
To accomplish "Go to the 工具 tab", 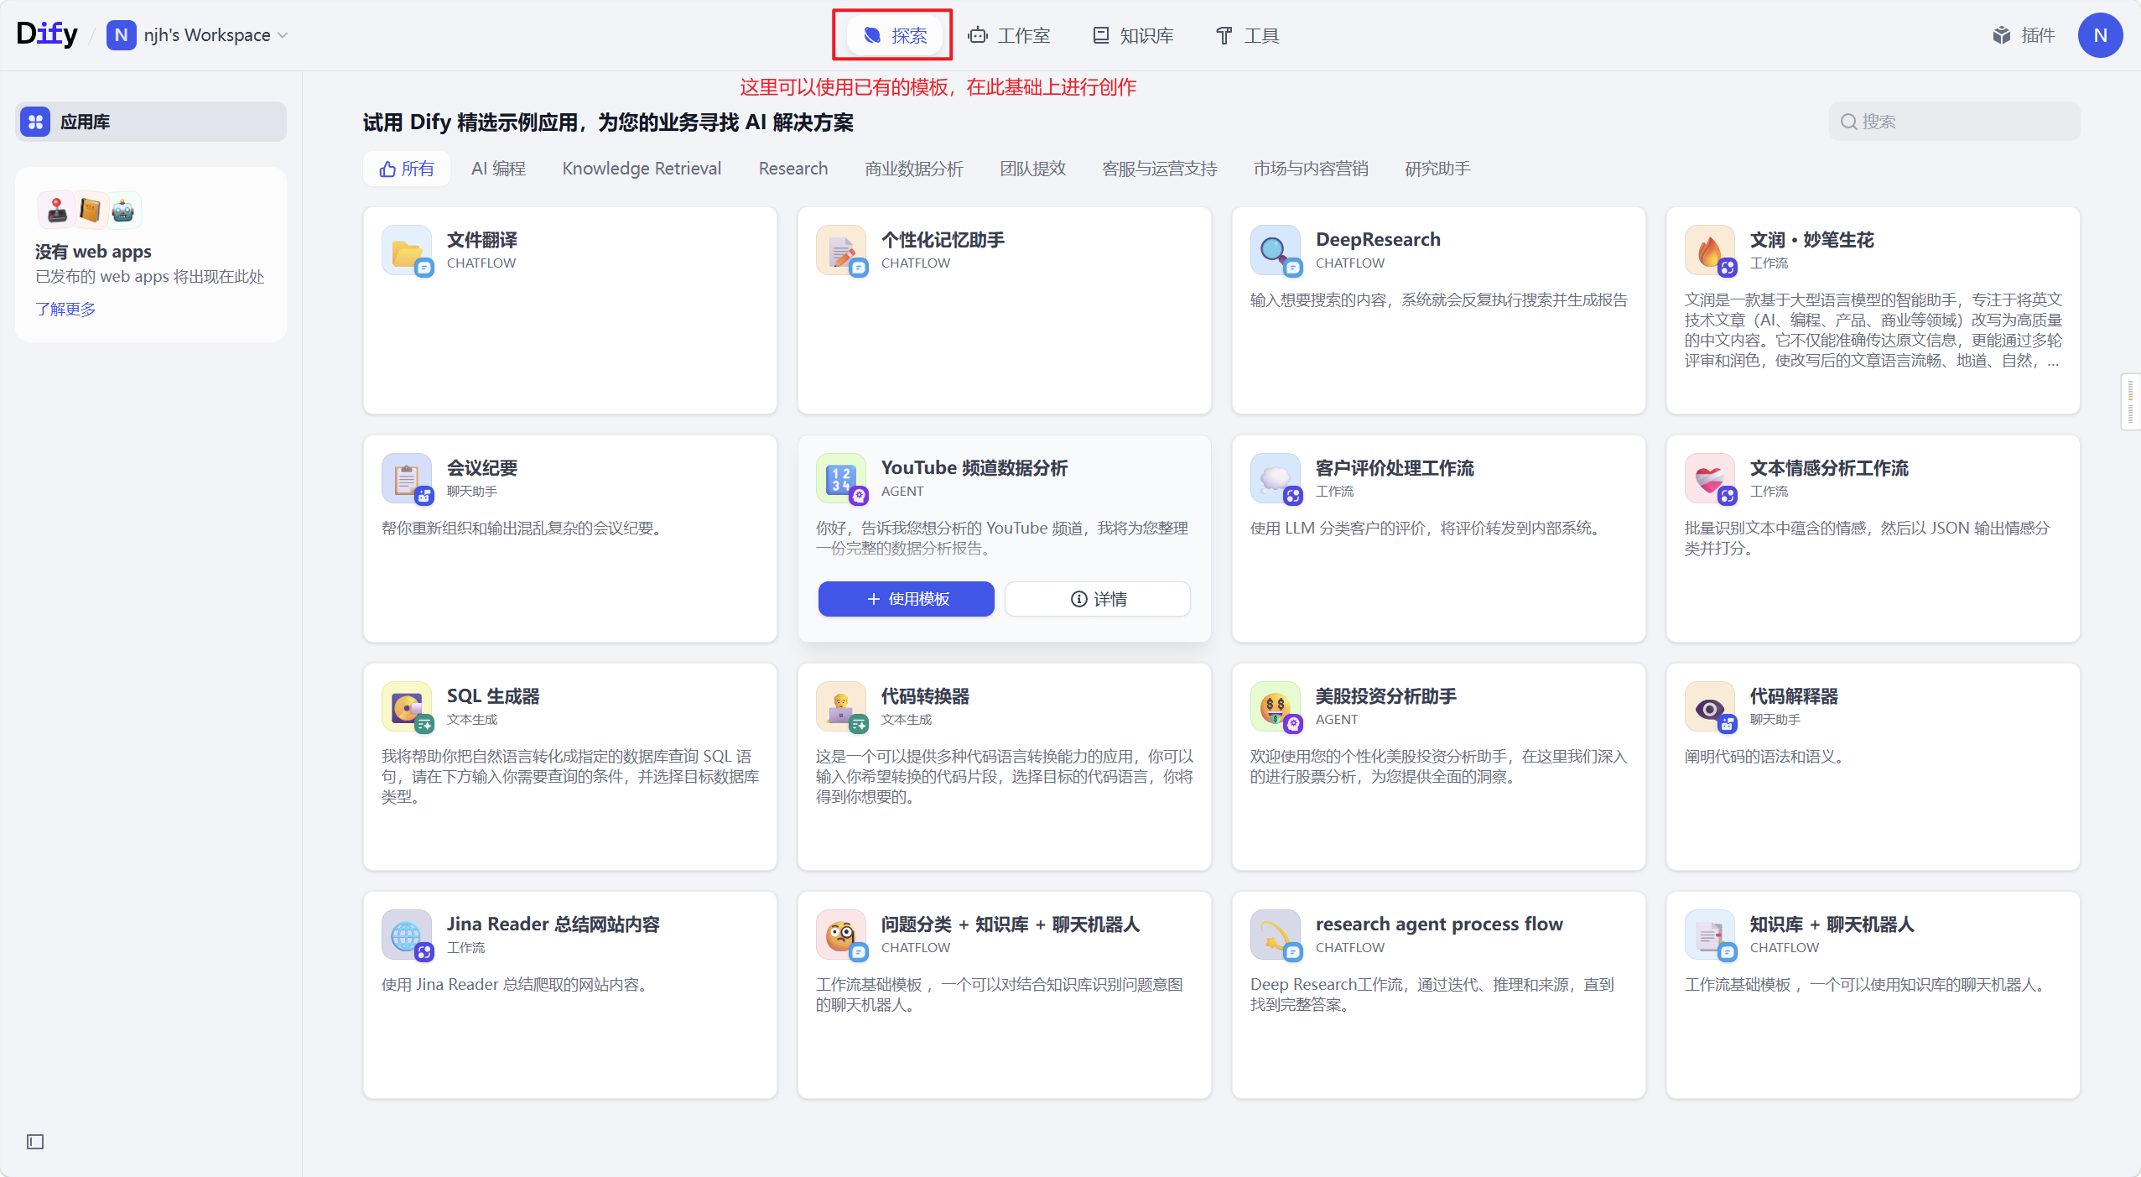I will (1247, 35).
